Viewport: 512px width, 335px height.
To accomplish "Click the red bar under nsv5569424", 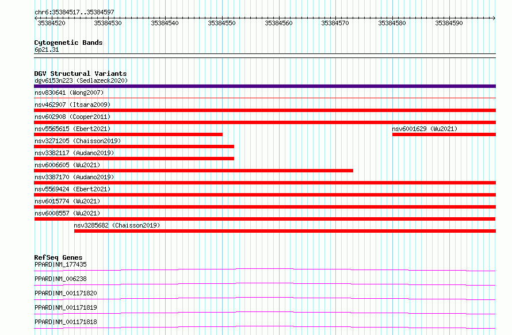I will (x=265, y=195).
